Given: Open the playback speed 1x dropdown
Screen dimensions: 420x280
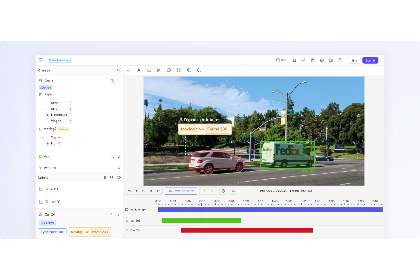Looking at the screenshot, I should 208,191.
